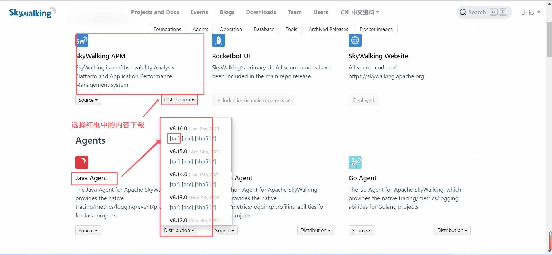Viewport: 552px width, 255px height.
Task: Download v8.13.0 tar file
Action: [175, 207]
